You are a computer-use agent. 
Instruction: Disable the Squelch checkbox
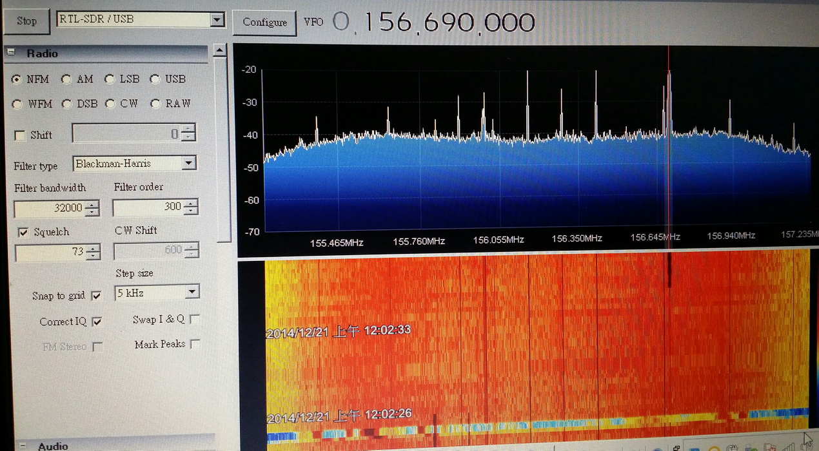click(x=23, y=232)
